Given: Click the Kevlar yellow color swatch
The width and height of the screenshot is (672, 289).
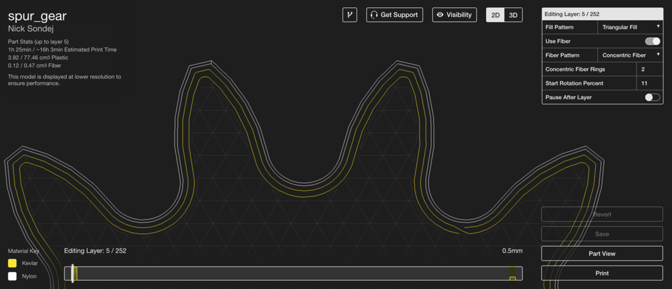Looking at the screenshot, I should click(x=12, y=263).
